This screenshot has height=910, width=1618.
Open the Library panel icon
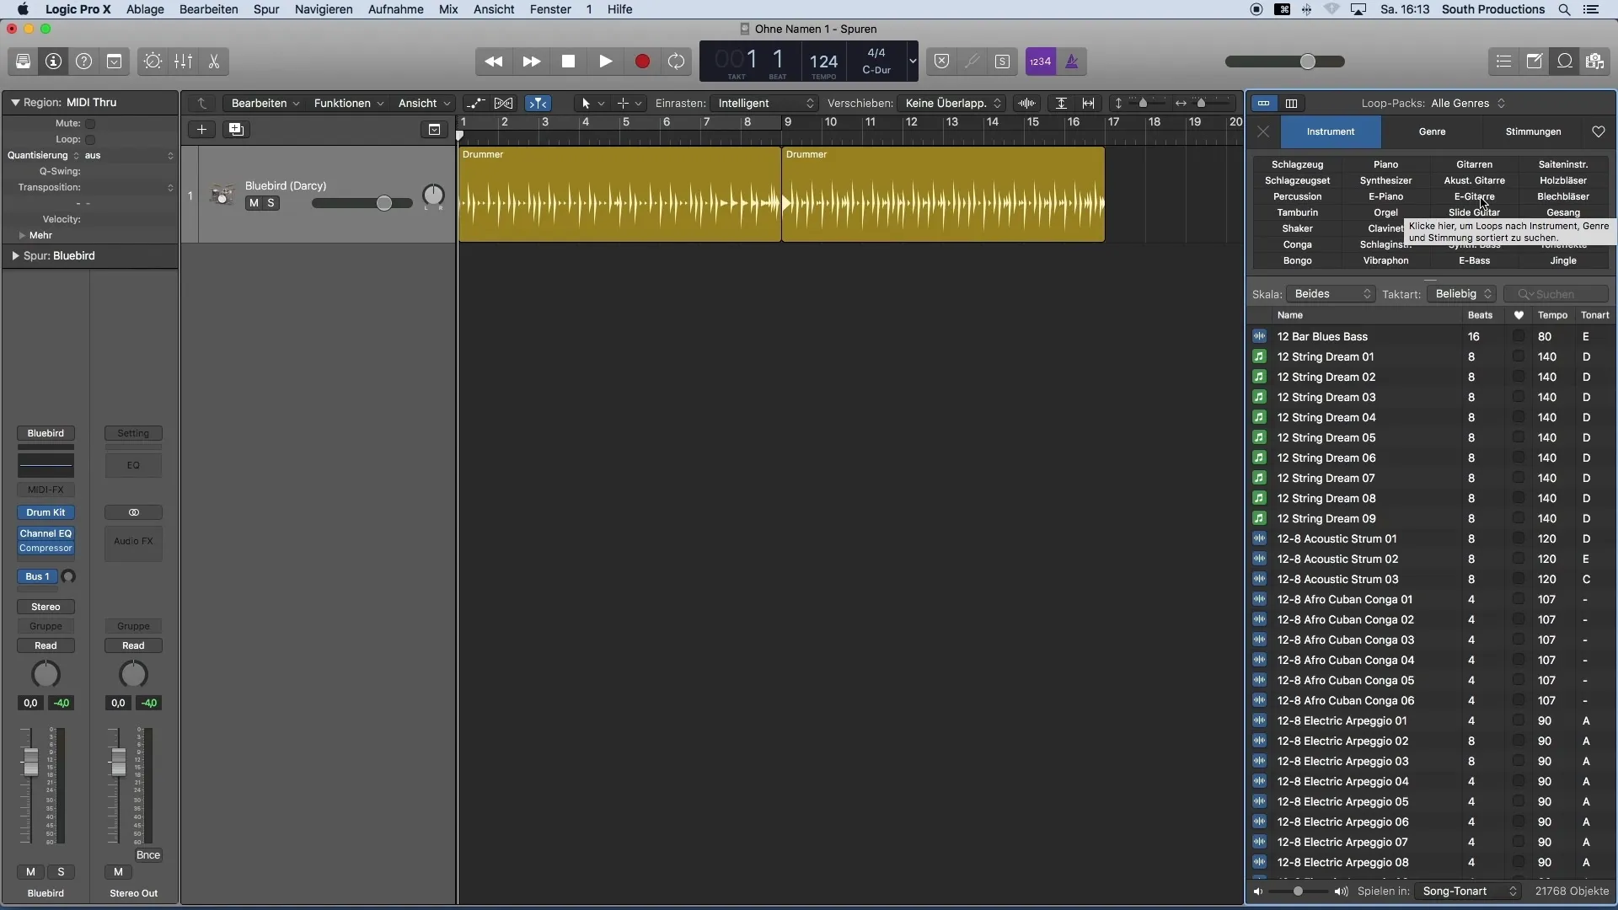pos(23,62)
